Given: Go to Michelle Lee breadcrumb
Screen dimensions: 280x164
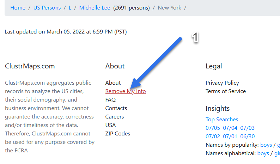Looking at the screenshot, I should coord(95,7).
